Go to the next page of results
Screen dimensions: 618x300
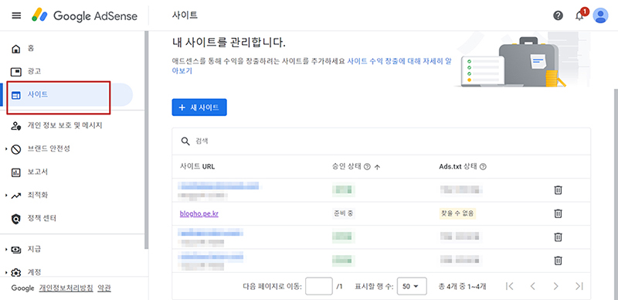(555, 286)
